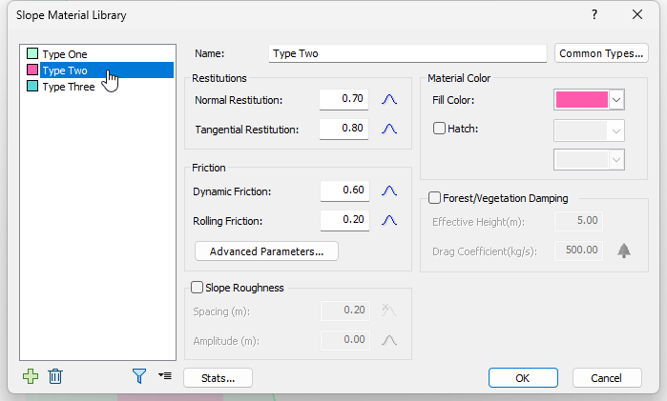Click the teal Type Three color swatch
Screen dimensions: 667x401
pos(32,87)
